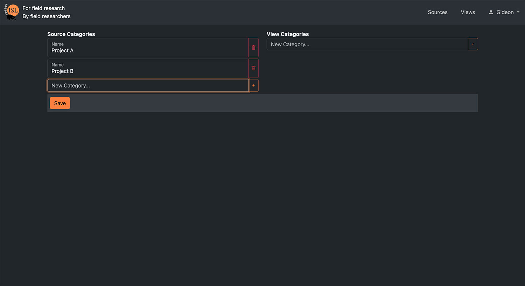Image resolution: width=525 pixels, height=286 pixels.
Task: Open the 'For field research' brand link
Action: tap(44, 8)
